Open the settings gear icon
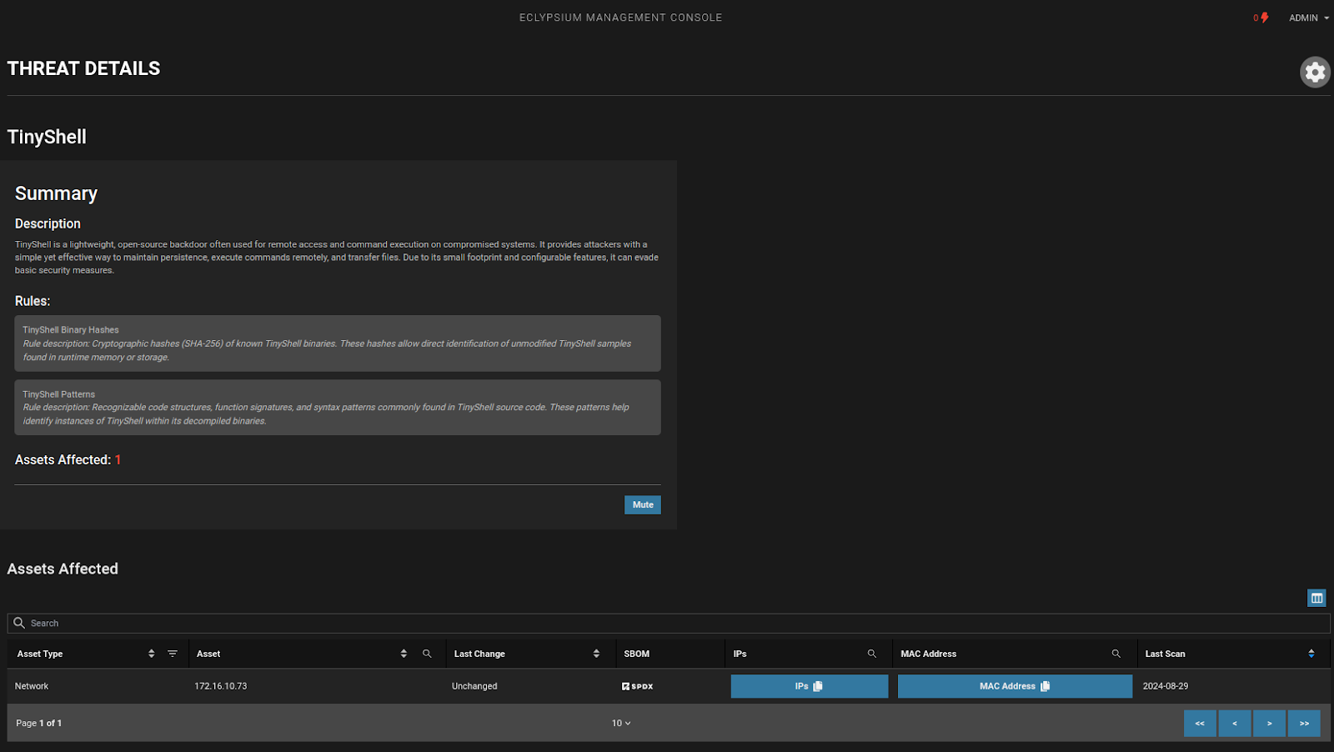The width and height of the screenshot is (1334, 752). [1315, 73]
